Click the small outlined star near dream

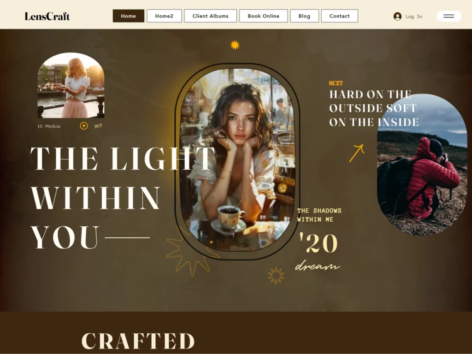pos(276,276)
